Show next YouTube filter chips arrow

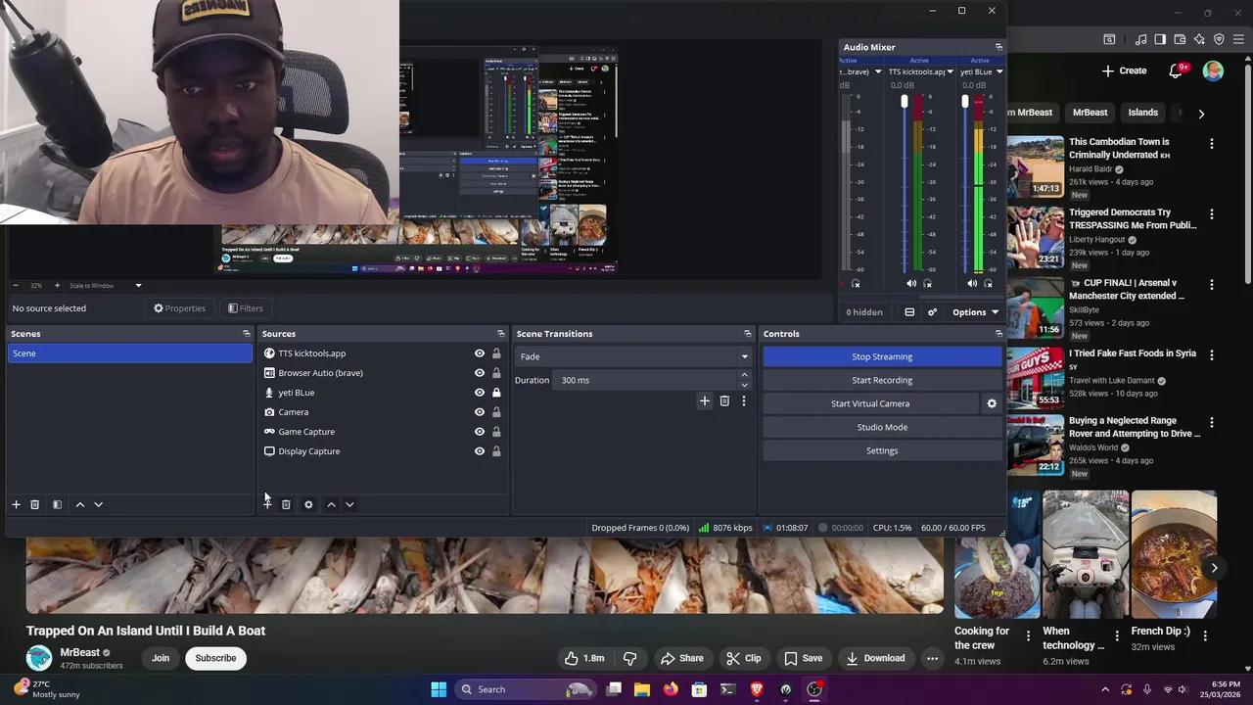coord(1201,114)
